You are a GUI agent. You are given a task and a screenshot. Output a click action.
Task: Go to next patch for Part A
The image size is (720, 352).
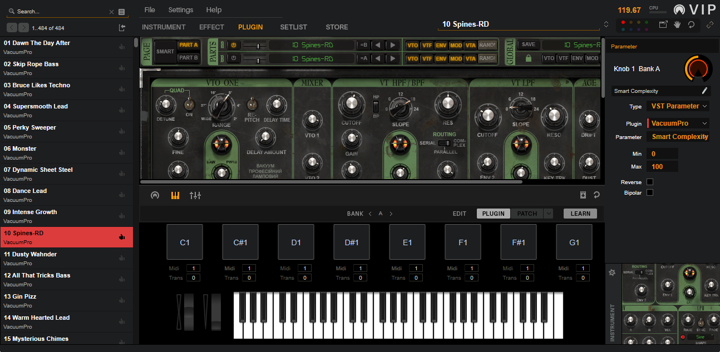pyautogui.click(x=392, y=45)
